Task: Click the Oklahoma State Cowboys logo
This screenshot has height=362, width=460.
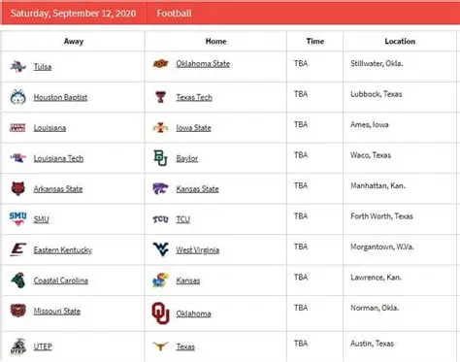Action: click(160, 63)
